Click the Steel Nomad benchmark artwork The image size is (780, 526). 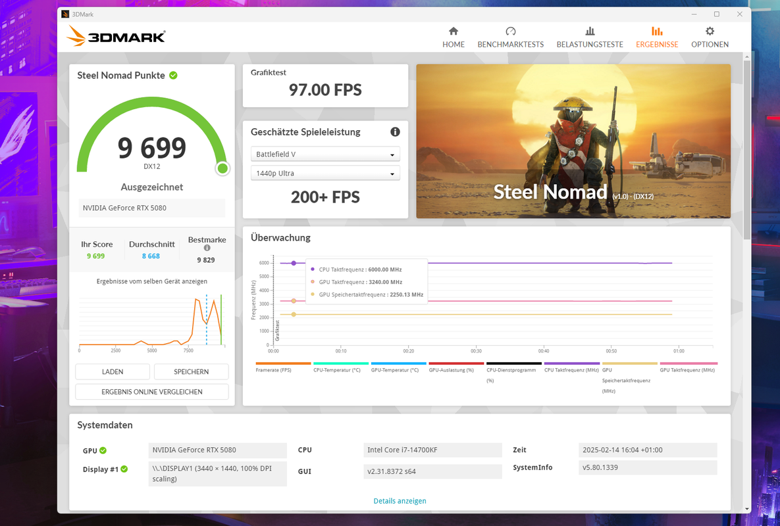(573, 141)
